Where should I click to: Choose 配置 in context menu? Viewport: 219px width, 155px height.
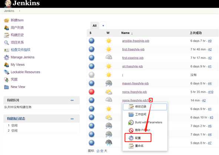pos(138,138)
